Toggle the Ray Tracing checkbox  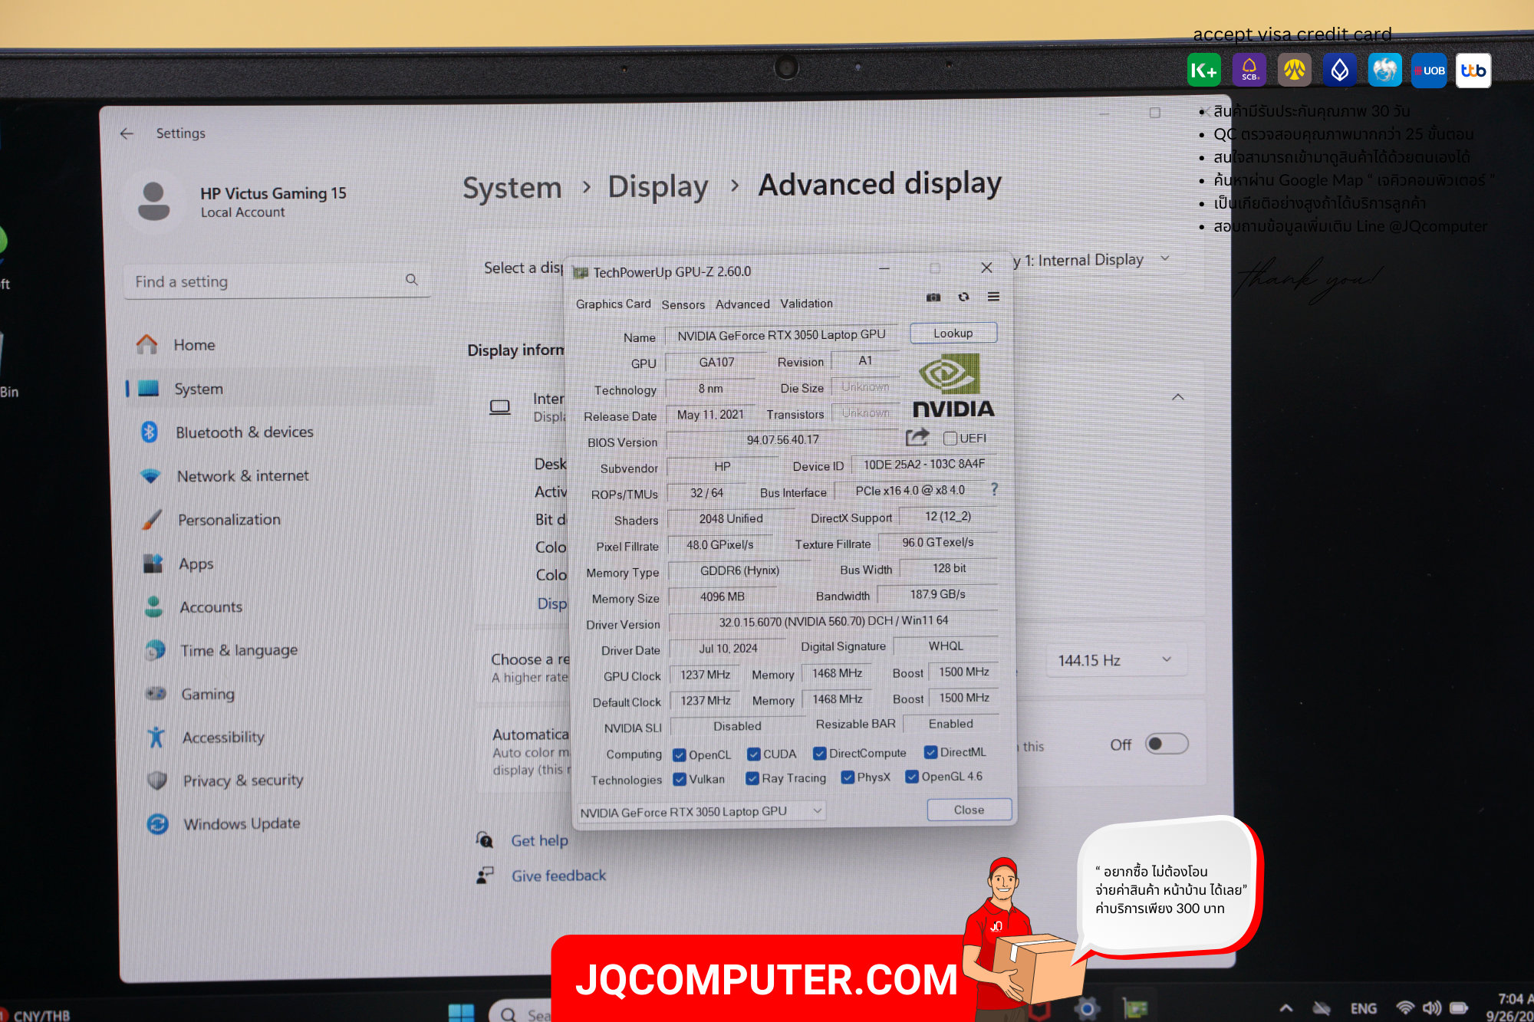752,778
